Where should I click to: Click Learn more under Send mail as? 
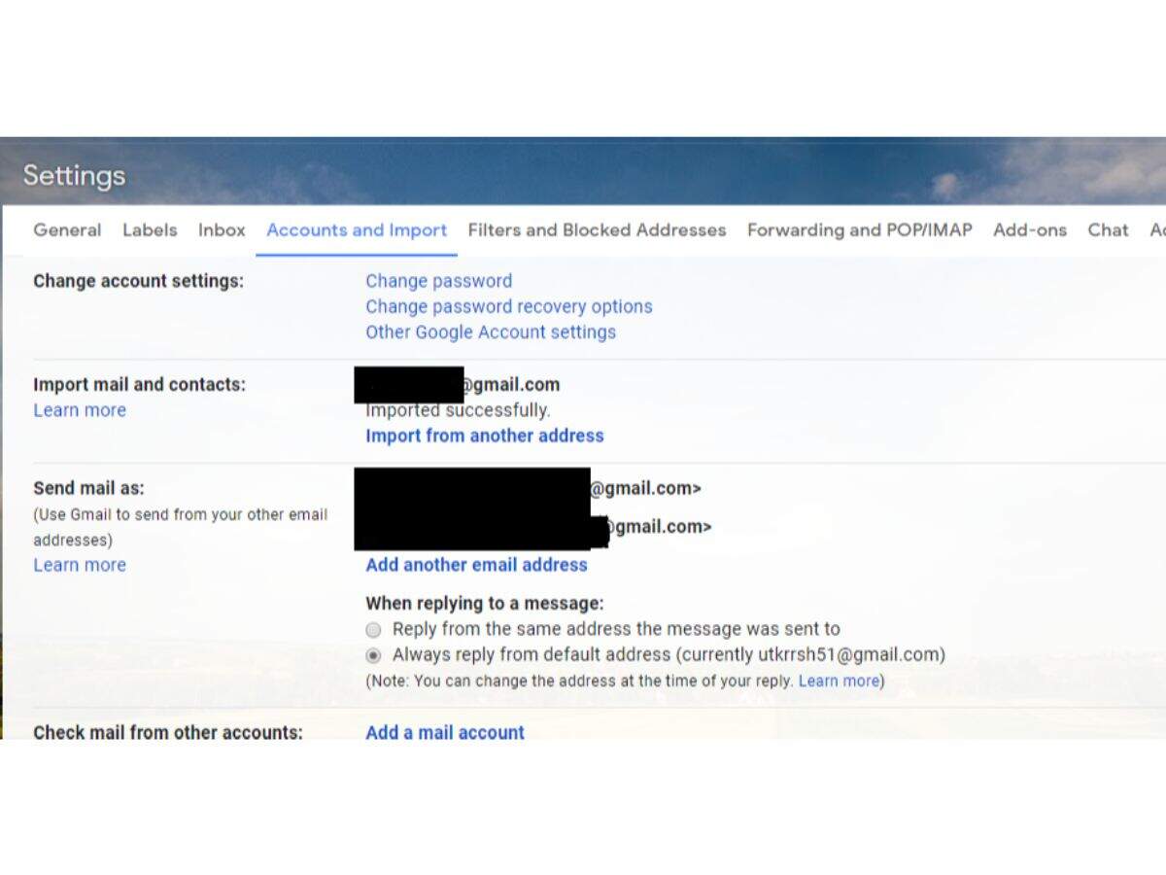[x=80, y=565]
